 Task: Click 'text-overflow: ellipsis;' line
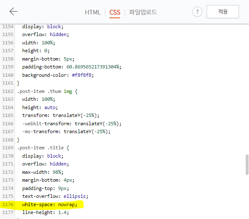[55, 196]
